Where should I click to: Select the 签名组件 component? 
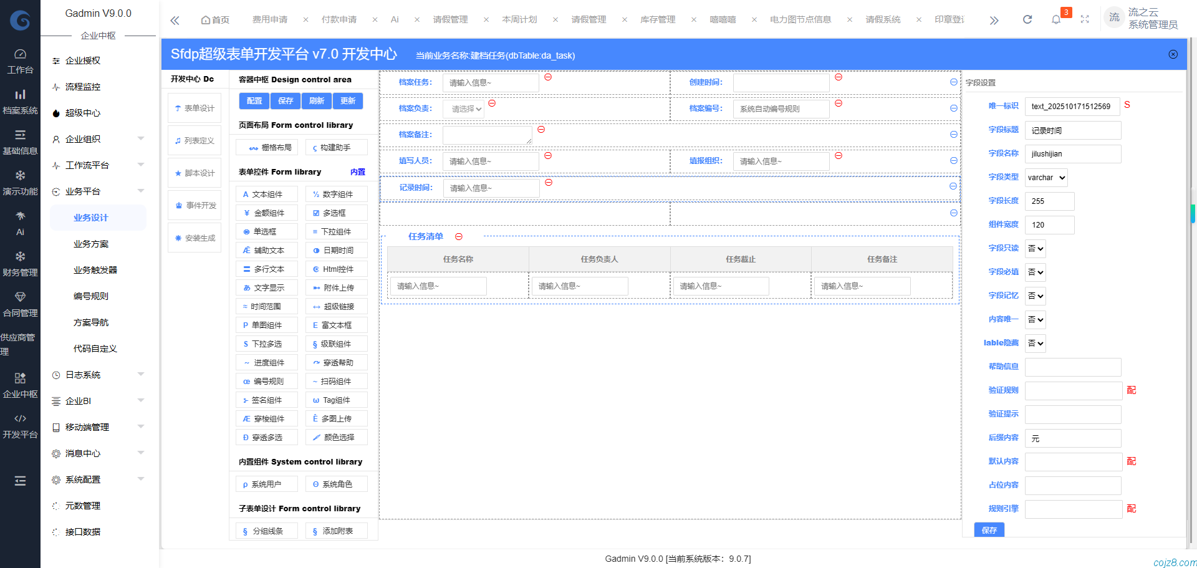(266, 400)
